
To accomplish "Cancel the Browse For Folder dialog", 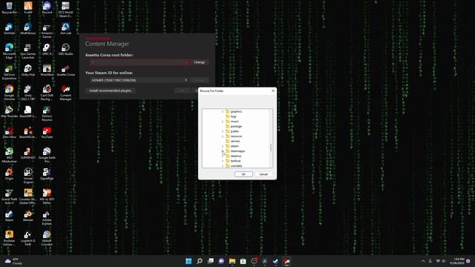I will pyautogui.click(x=263, y=174).
